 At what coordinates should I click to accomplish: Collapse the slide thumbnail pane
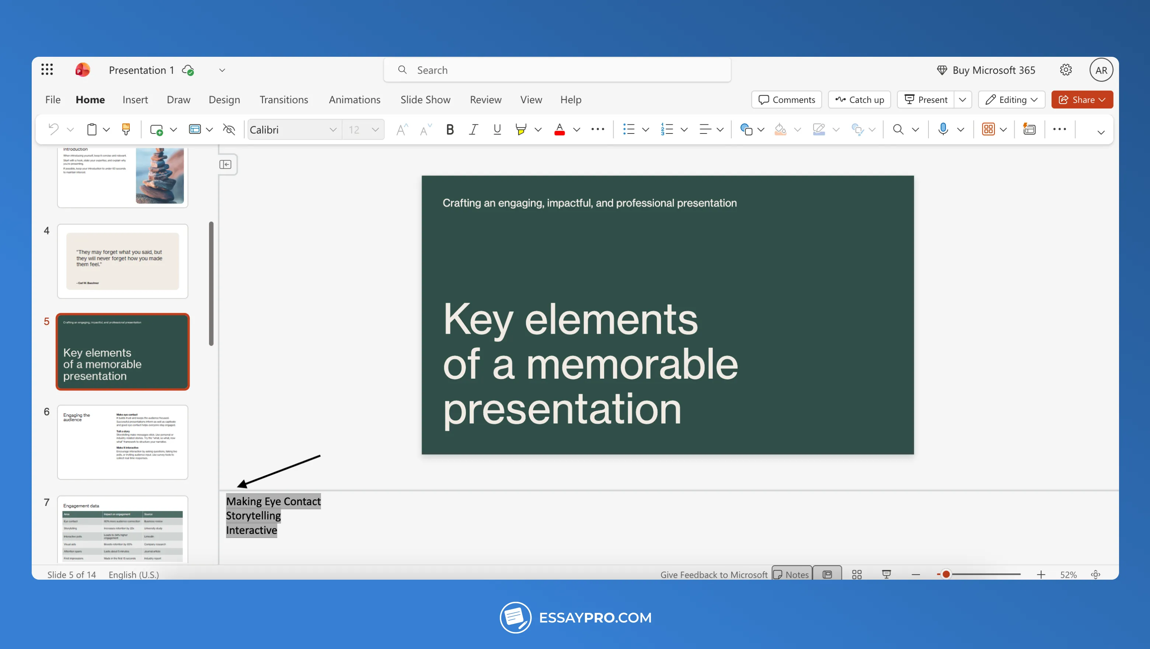click(226, 165)
